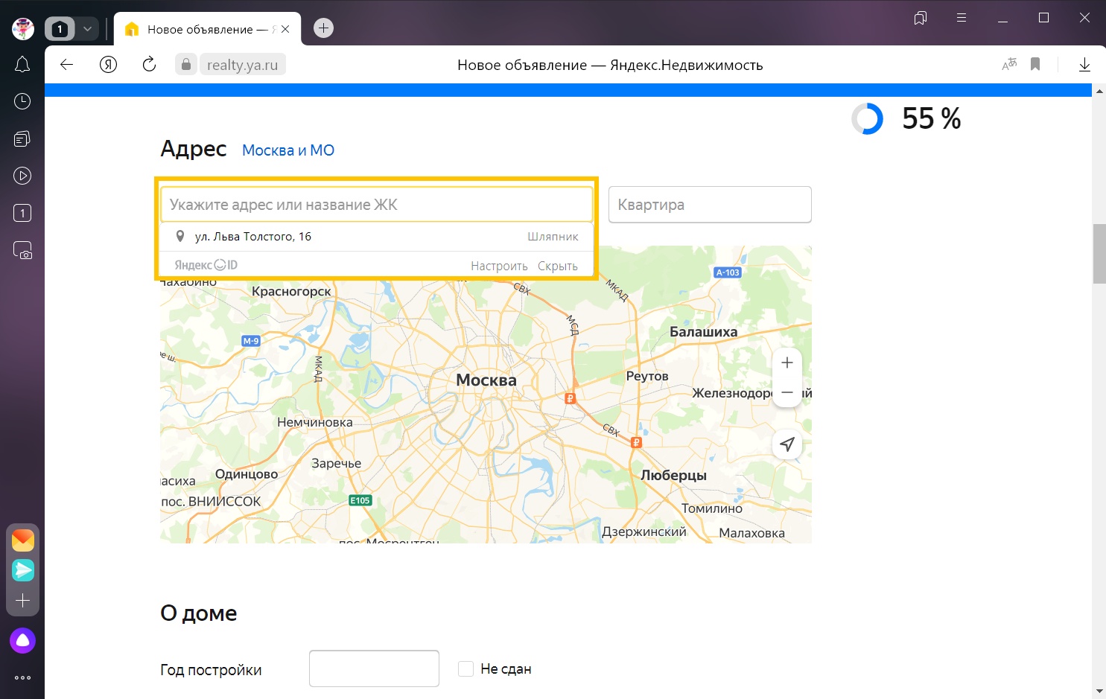The width and height of the screenshot is (1106, 699).
Task: Click the realty.ya.ru address bar
Action: click(242, 65)
